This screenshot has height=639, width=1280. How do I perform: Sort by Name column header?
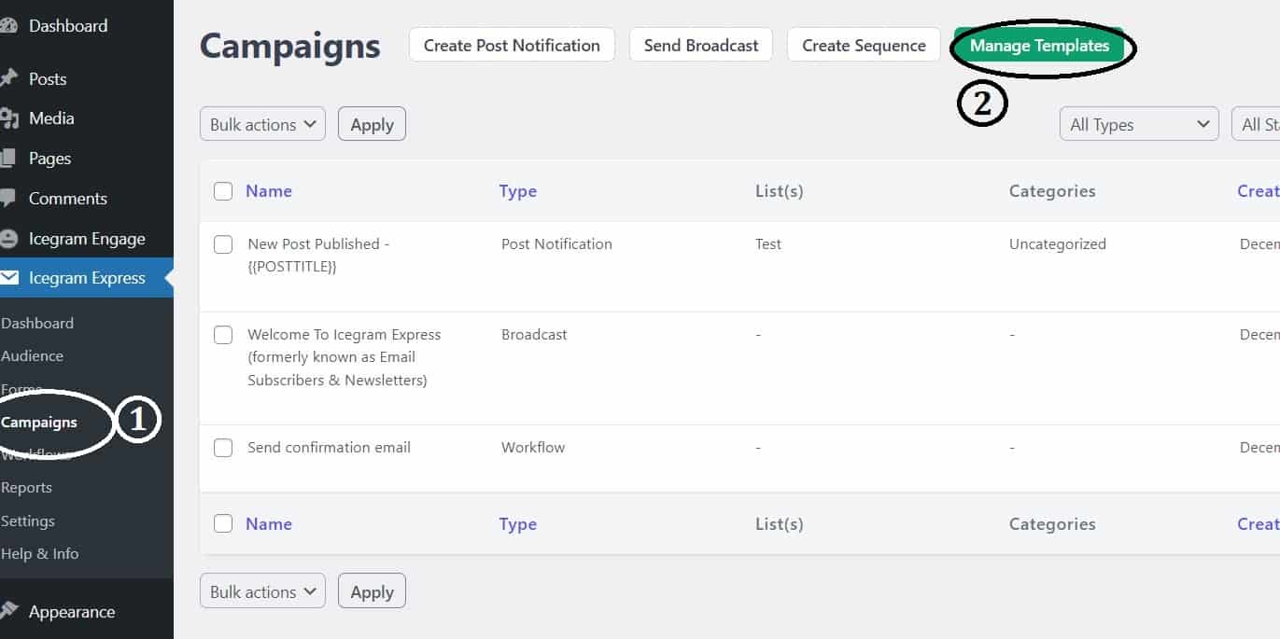tap(269, 191)
